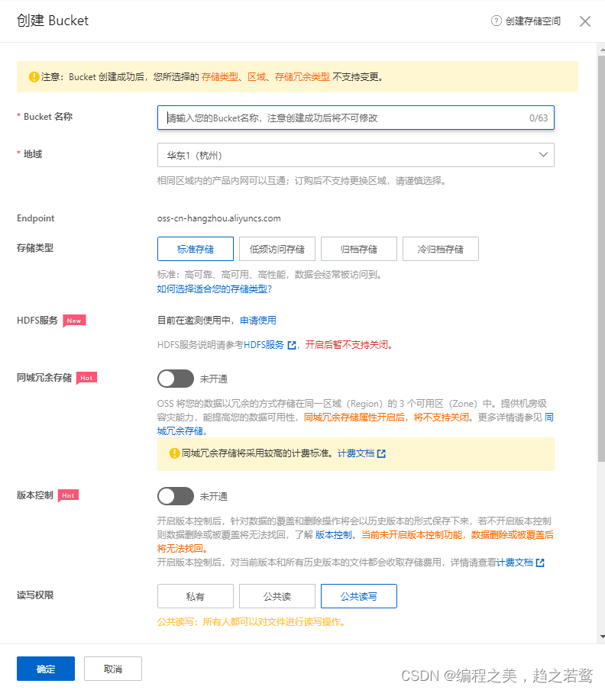Click warning icon in 同城冗余存储 billing notice
This screenshot has height=690, width=605.
point(174,453)
